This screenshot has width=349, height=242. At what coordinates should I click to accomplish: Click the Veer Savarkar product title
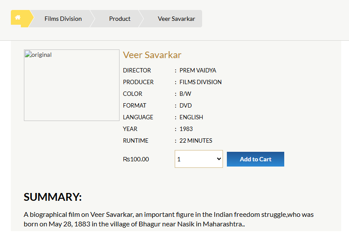[152, 55]
